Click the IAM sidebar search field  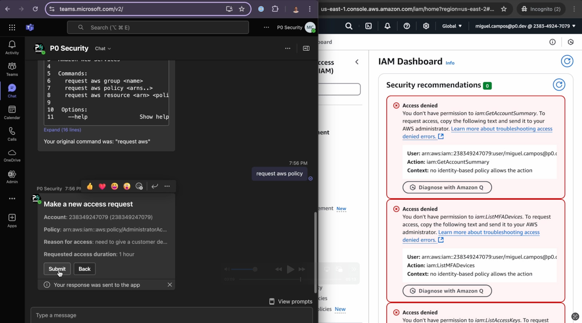pos(339,89)
